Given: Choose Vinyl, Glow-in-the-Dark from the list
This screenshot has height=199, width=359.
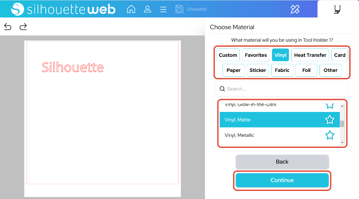Looking at the screenshot, I should pyautogui.click(x=280, y=107).
